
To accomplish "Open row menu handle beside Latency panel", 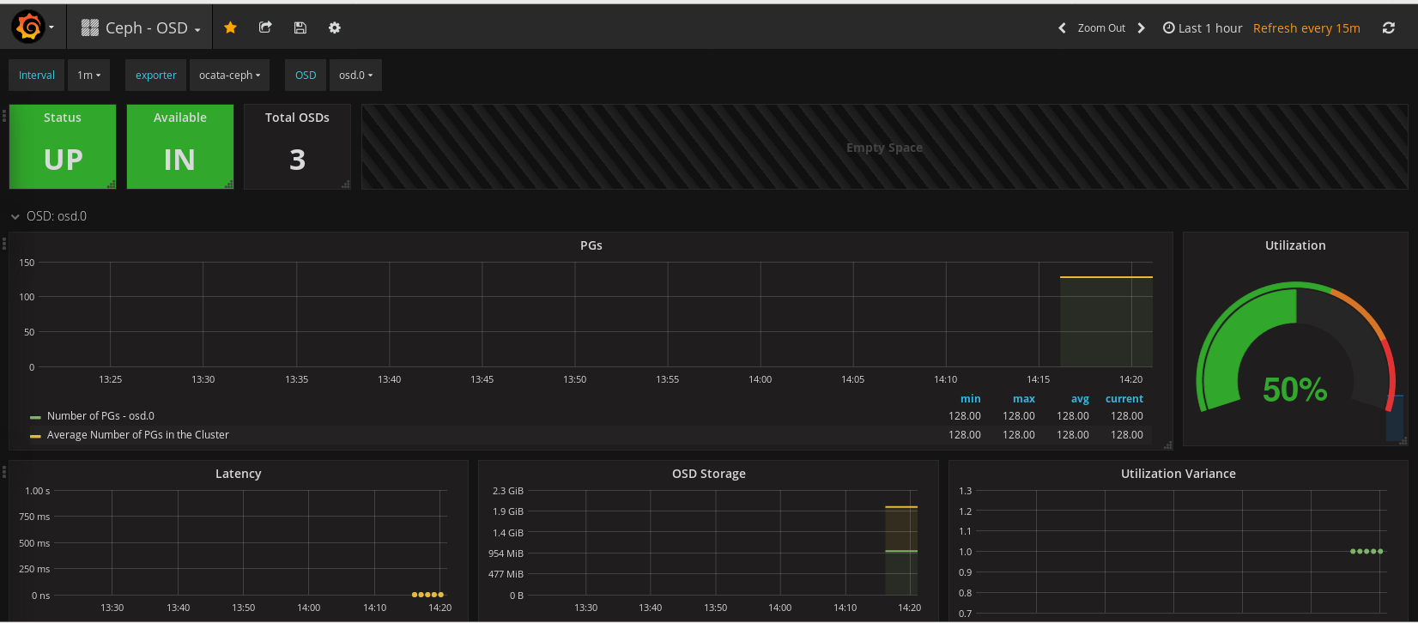I will point(4,471).
